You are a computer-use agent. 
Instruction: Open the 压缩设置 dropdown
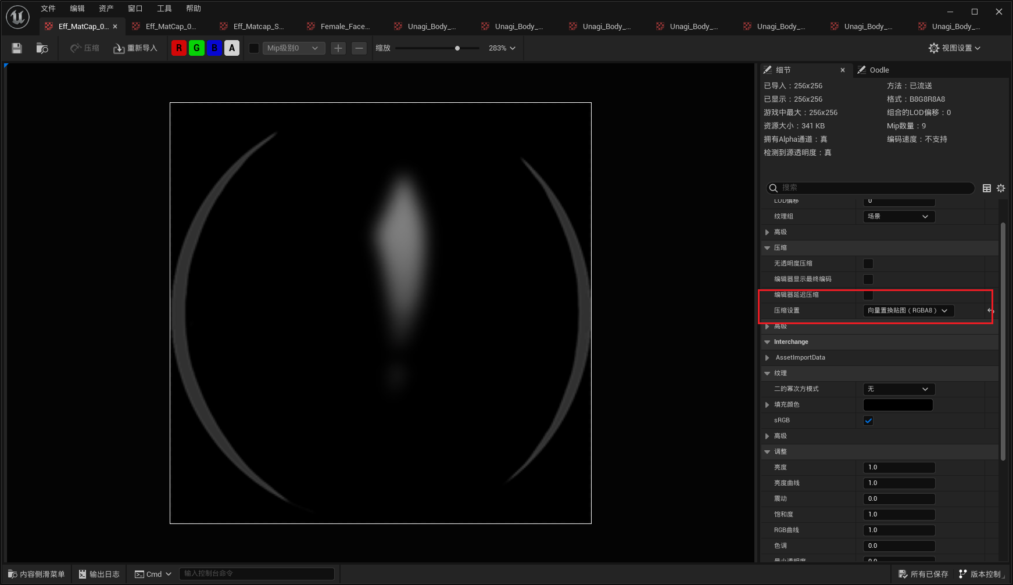coord(908,311)
